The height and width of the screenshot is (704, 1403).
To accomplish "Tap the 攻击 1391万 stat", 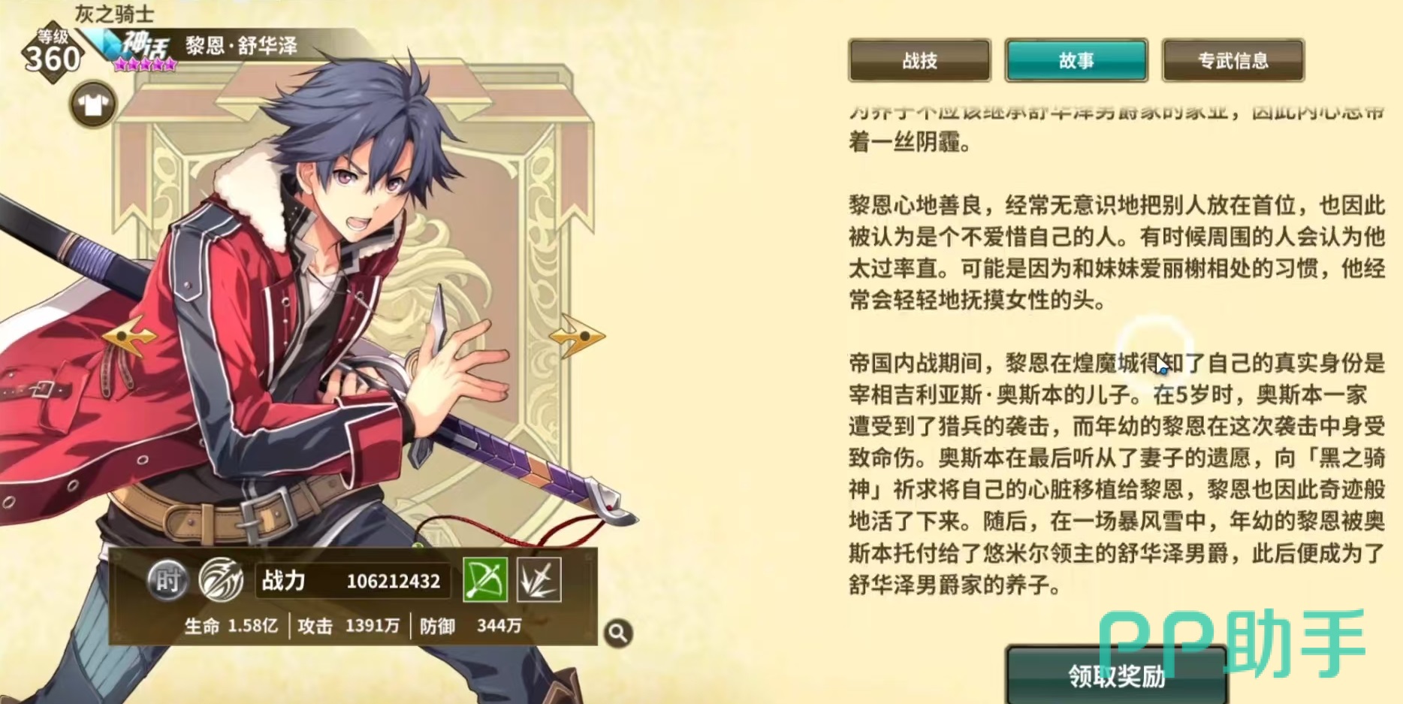I will [x=348, y=626].
